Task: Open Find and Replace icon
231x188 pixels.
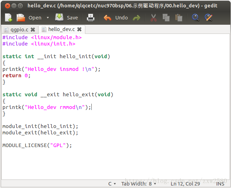Action: [x=209, y=18]
